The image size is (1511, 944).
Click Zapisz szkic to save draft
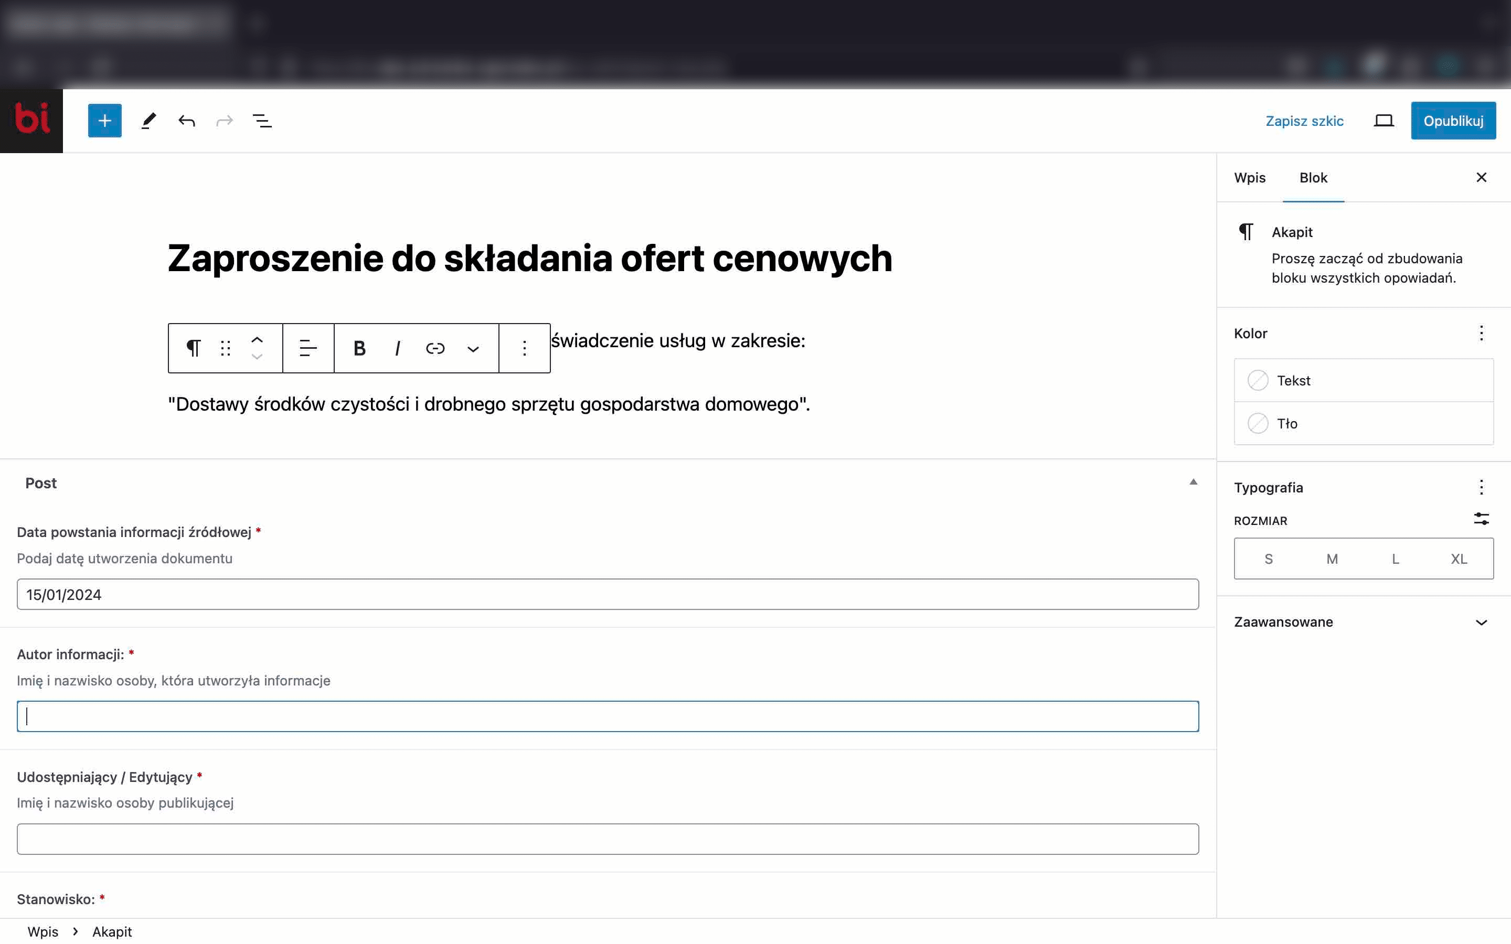(x=1304, y=121)
